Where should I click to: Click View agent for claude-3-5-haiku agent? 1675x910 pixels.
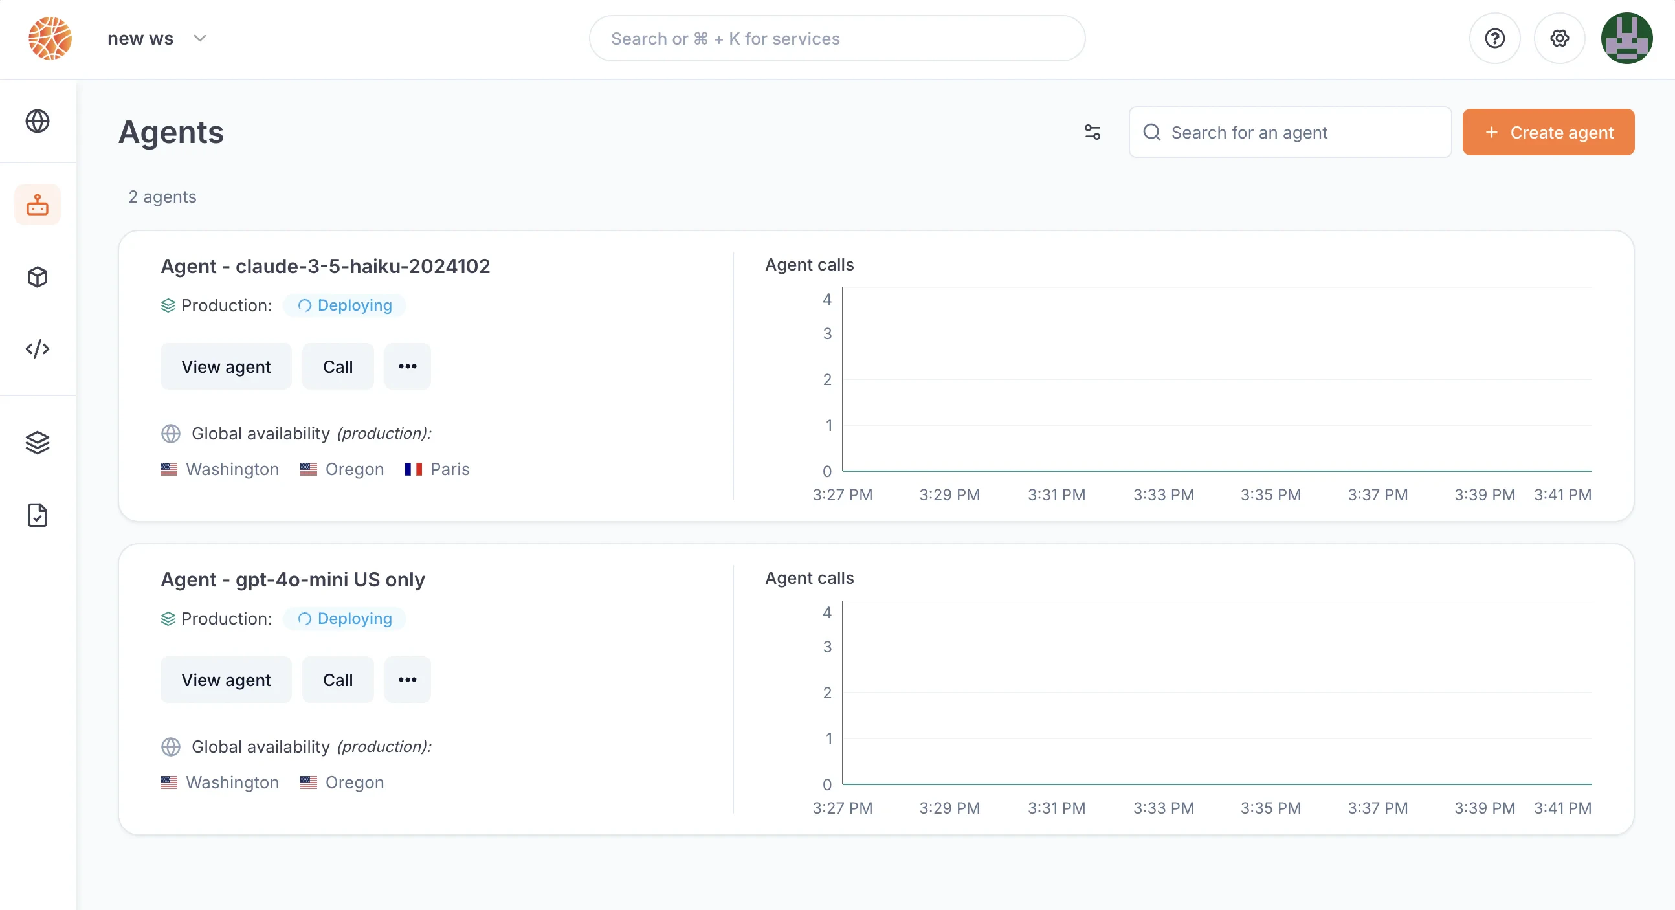click(226, 366)
